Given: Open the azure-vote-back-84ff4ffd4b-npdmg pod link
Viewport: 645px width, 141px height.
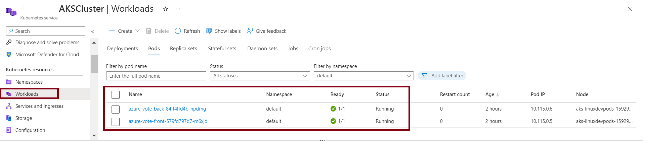Looking at the screenshot, I should [x=167, y=109].
